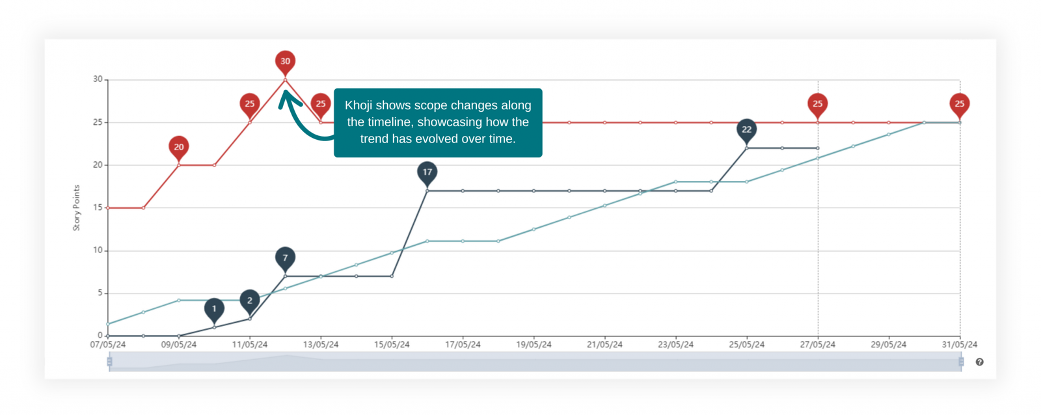Click the dark line's last point at 22
1041x415 pixels.
click(x=817, y=148)
